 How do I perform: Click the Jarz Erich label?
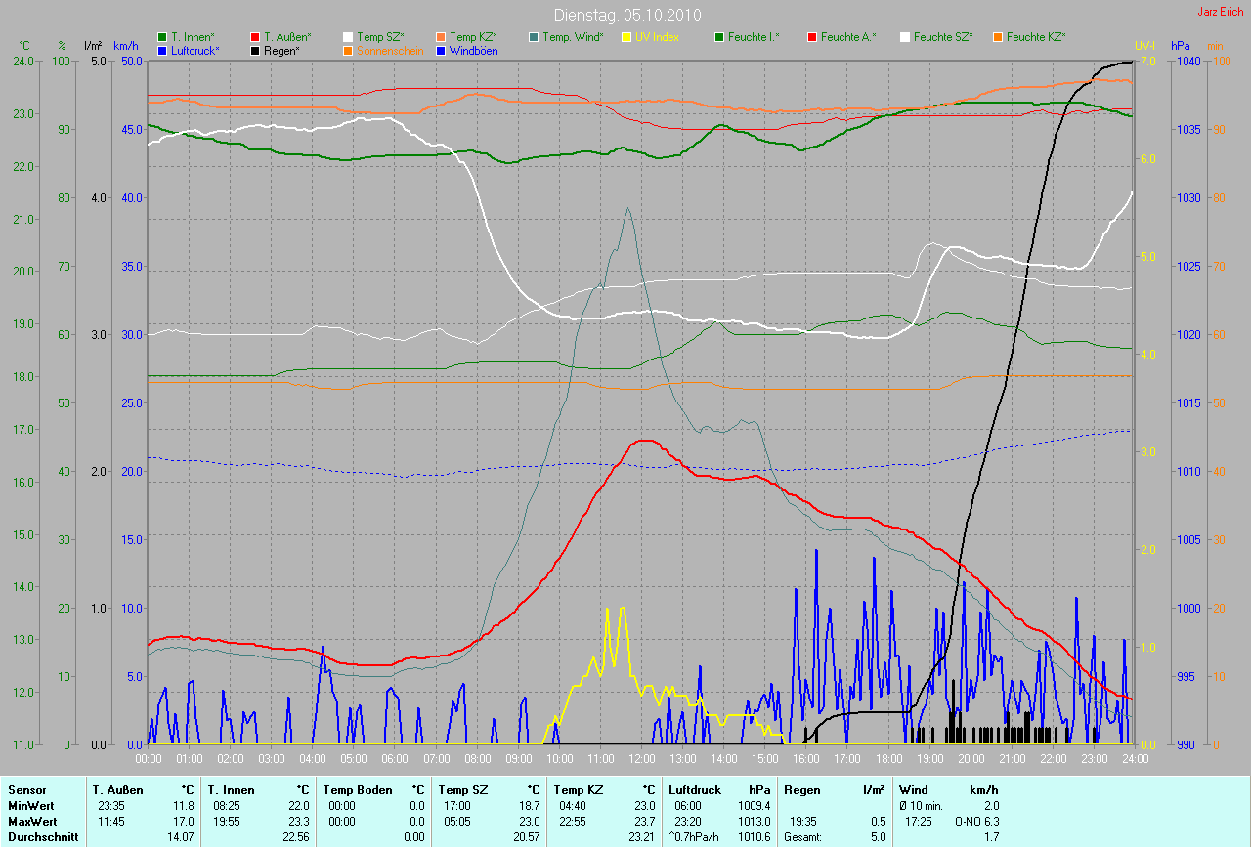click(1222, 13)
